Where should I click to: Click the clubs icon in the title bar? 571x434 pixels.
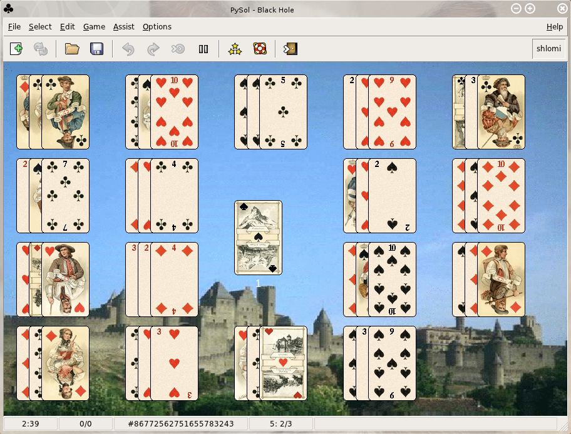(9, 9)
